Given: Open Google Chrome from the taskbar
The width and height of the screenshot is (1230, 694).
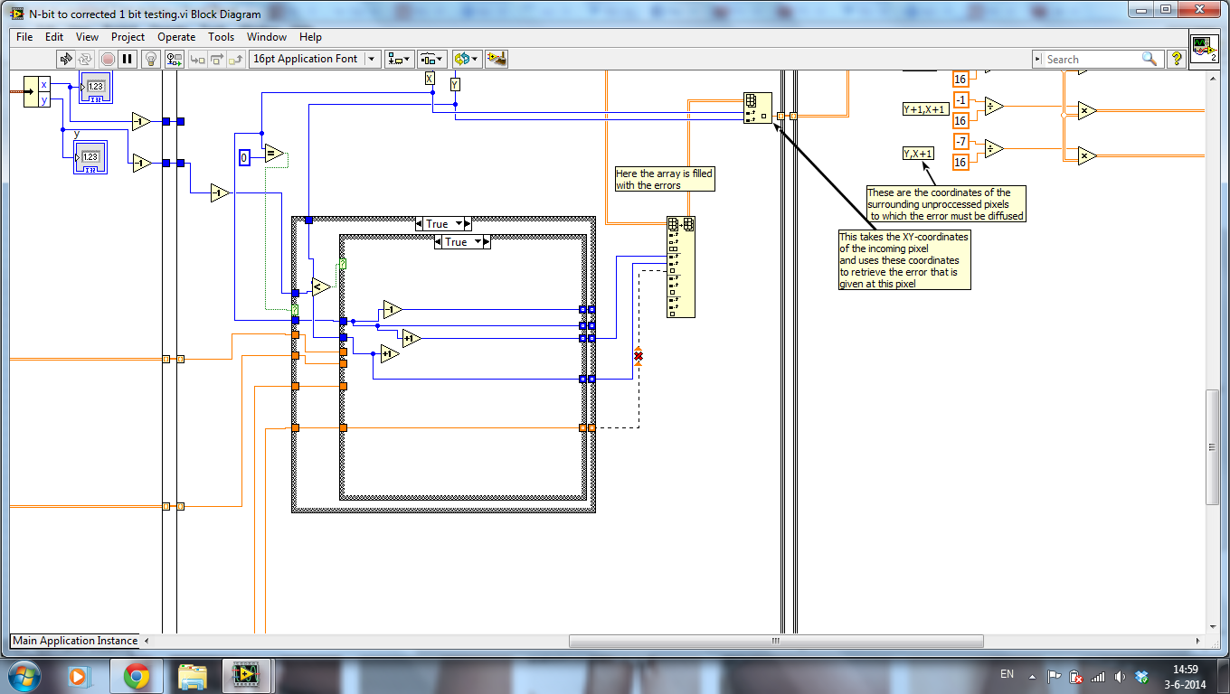Looking at the screenshot, I should (x=137, y=676).
